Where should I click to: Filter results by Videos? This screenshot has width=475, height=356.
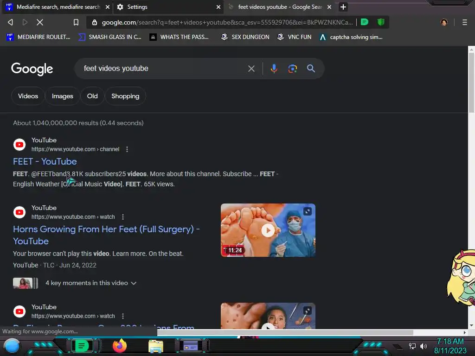(x=28, y=96)
